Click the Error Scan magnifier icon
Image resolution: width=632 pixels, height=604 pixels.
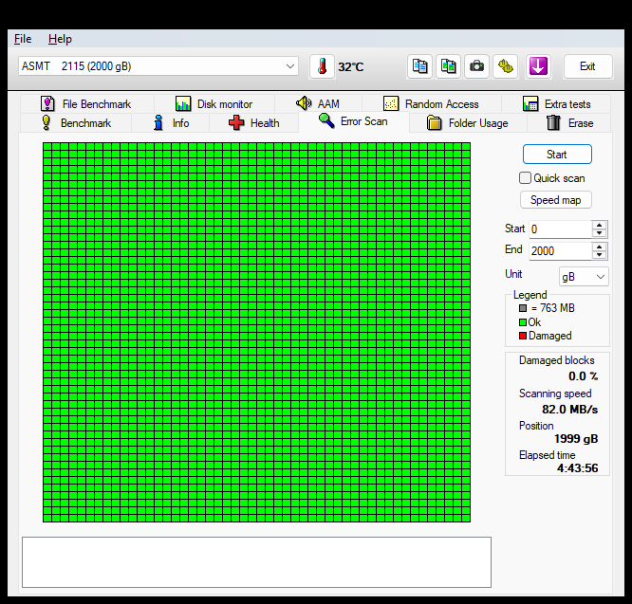point(326,120)
